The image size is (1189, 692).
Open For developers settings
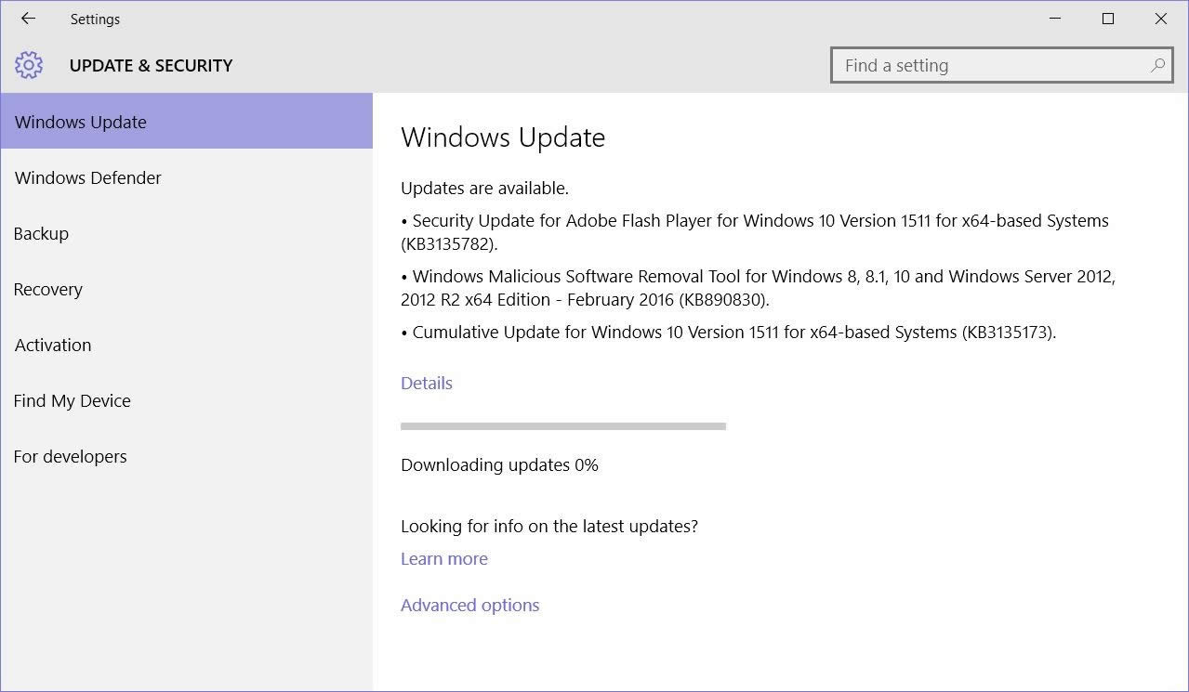[70, 456]
